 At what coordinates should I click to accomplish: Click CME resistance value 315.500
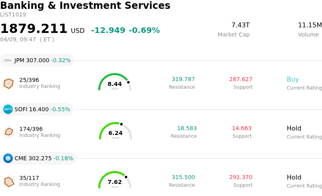183,178
